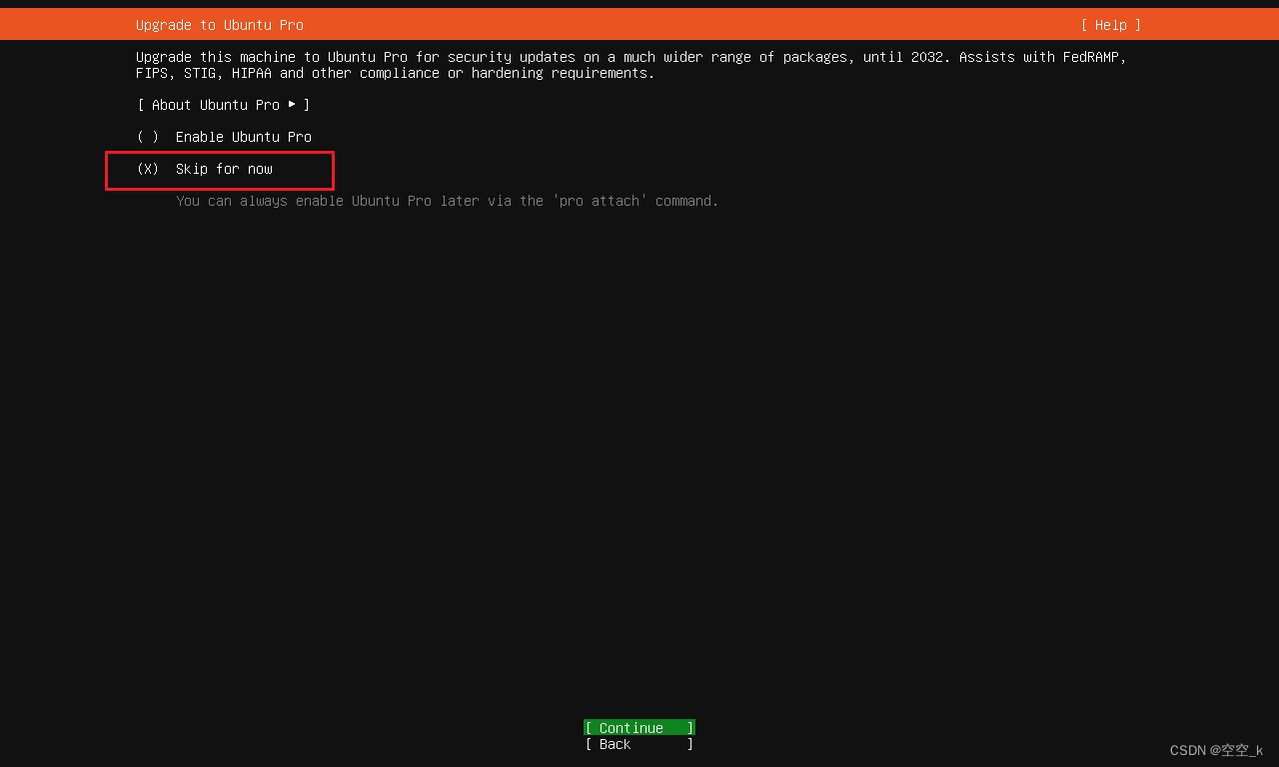
Task: Click the Continue button
Action: [x=639, y=728]
